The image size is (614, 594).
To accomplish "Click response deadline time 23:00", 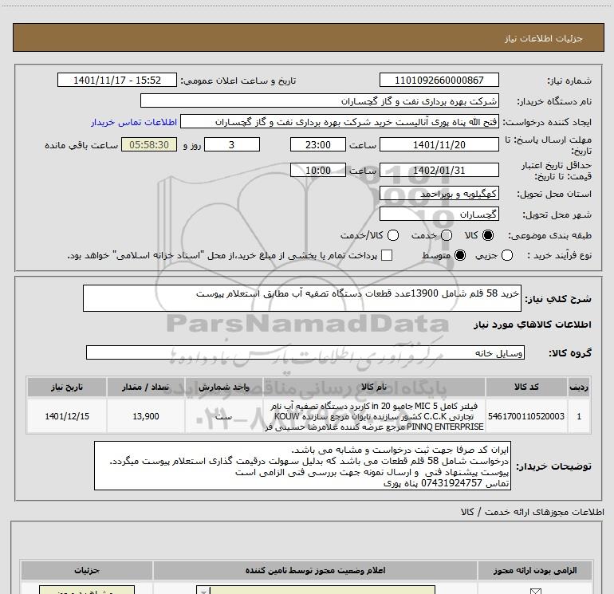I will [x=318, y=144].
